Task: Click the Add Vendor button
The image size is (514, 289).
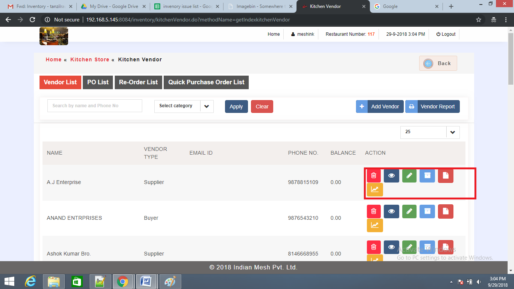Action: tap(380, 106)
